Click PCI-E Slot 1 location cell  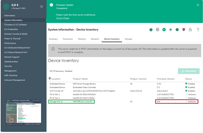55,94
